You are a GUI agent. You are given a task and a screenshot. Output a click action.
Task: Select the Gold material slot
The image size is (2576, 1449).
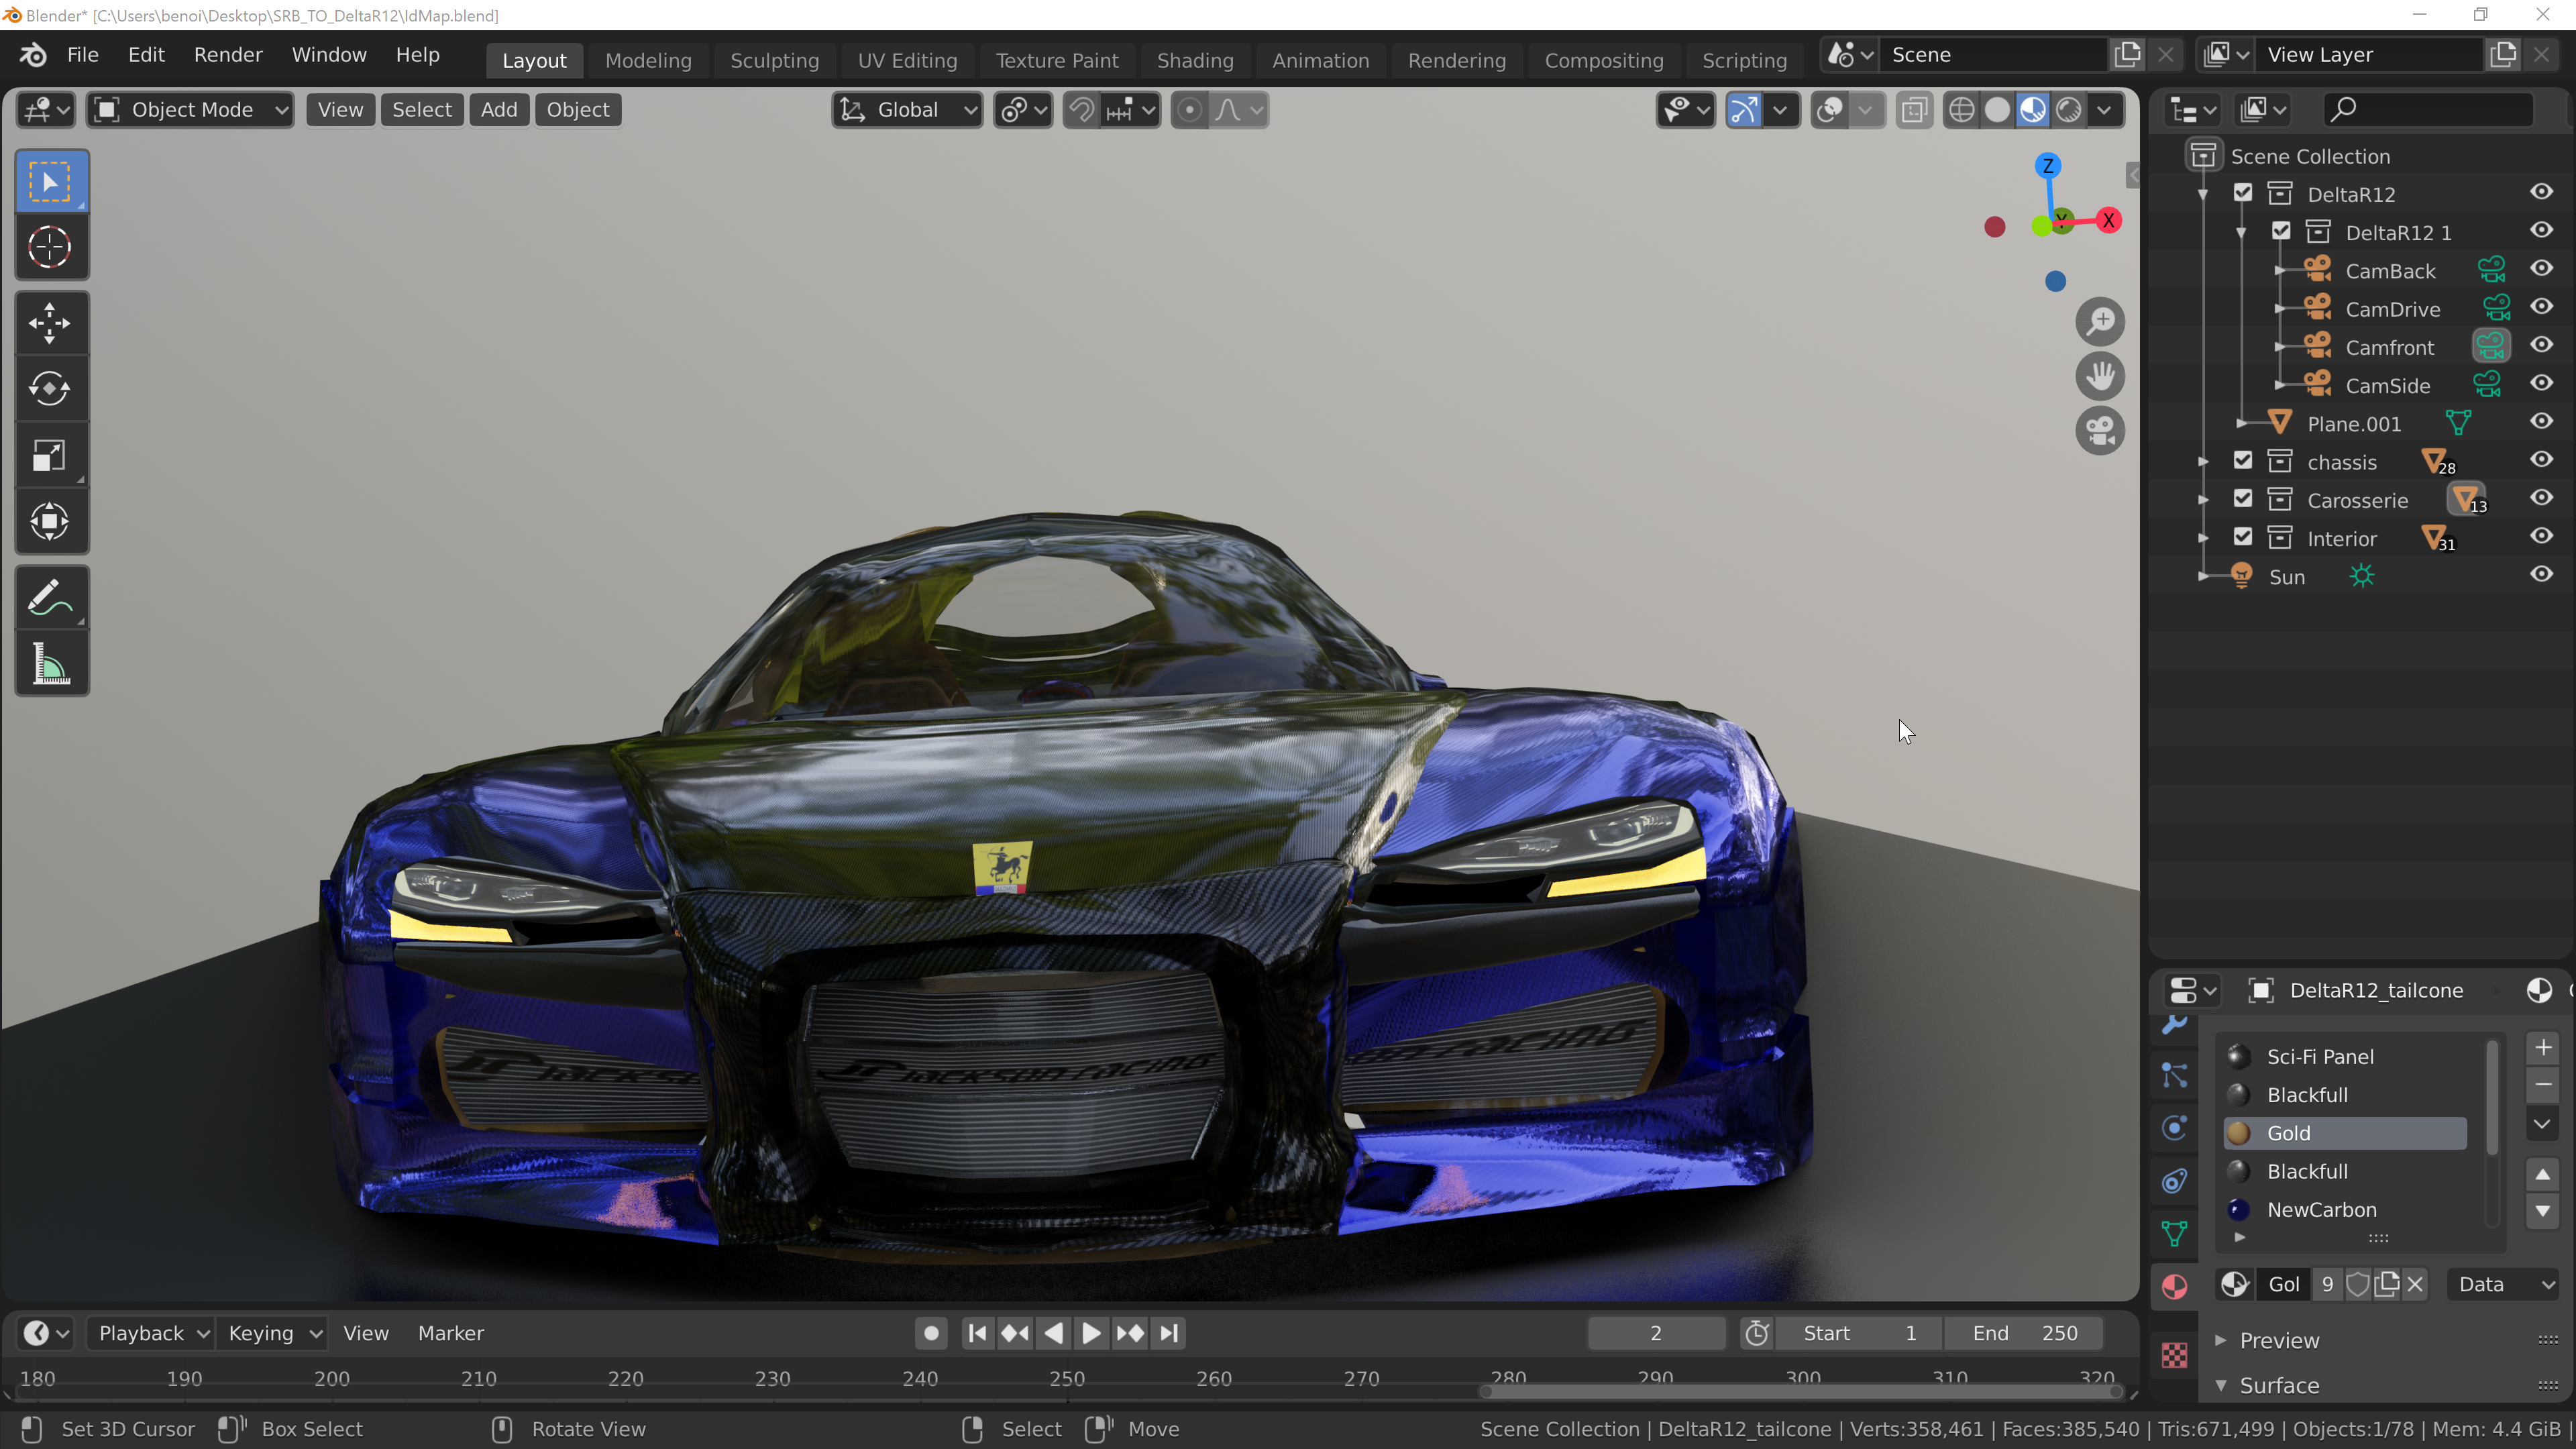2344,1133
